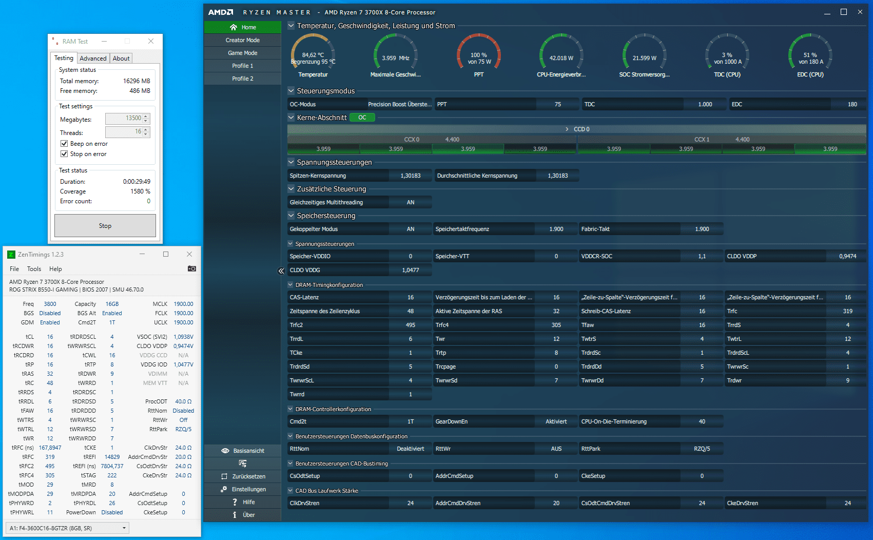Viewport: 873px width, 540px height.
Task: Click the ZenTimings camera screenshot icon
Action: 192,268
